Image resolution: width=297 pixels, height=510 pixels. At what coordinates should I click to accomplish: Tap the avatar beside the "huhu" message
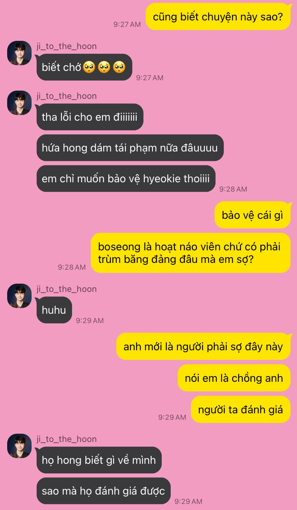[x=19, y=296]
